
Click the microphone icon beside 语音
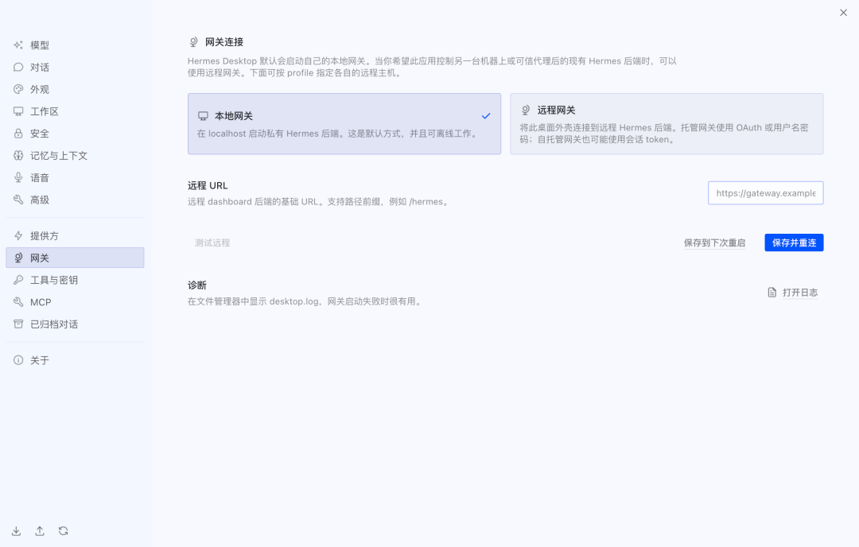tap(18, 177)
